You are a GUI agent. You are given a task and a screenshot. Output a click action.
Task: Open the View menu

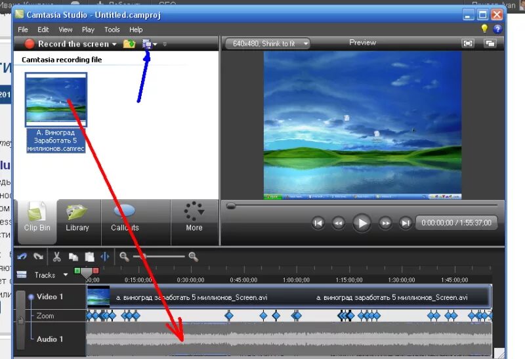point(65,30)
